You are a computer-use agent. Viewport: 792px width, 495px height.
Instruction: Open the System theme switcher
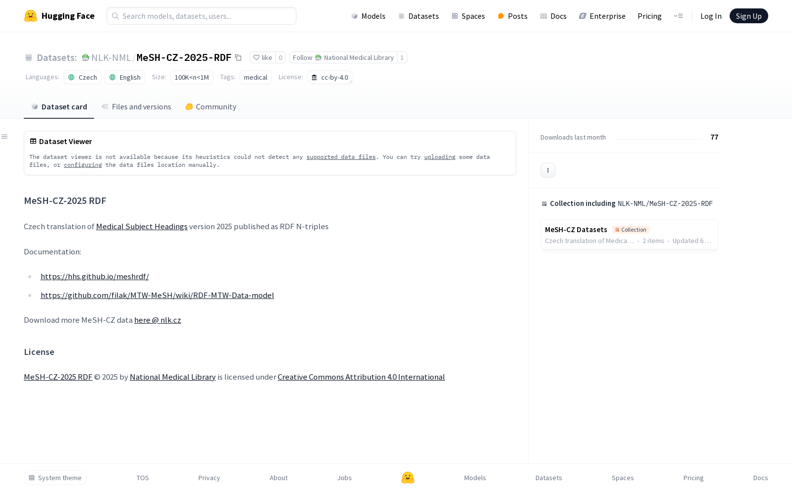[55, 478]
